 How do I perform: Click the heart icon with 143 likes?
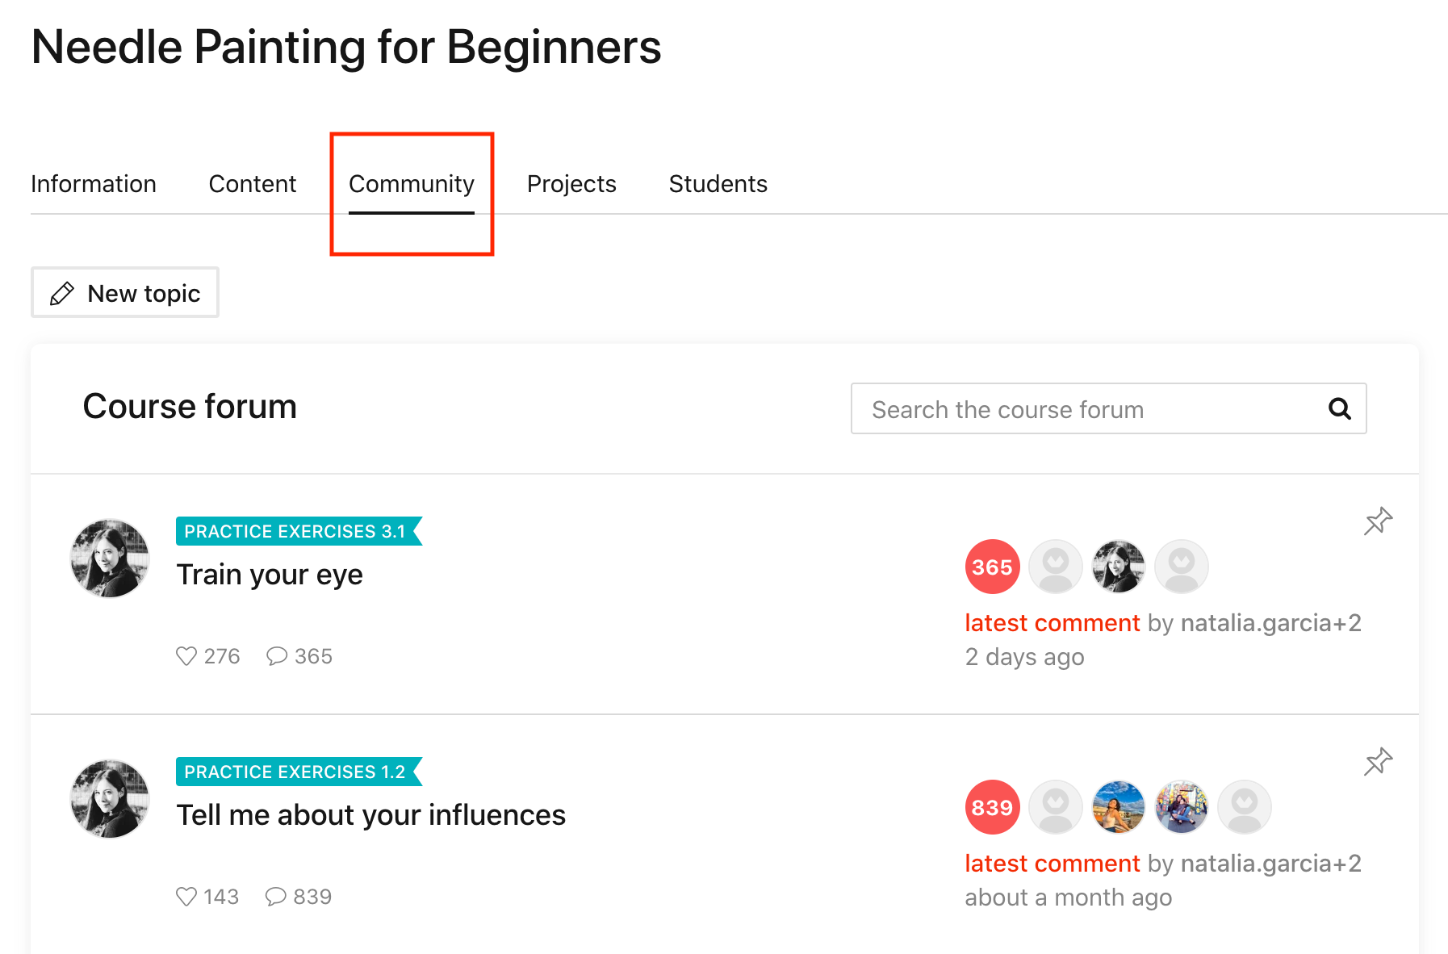[186, 897]
